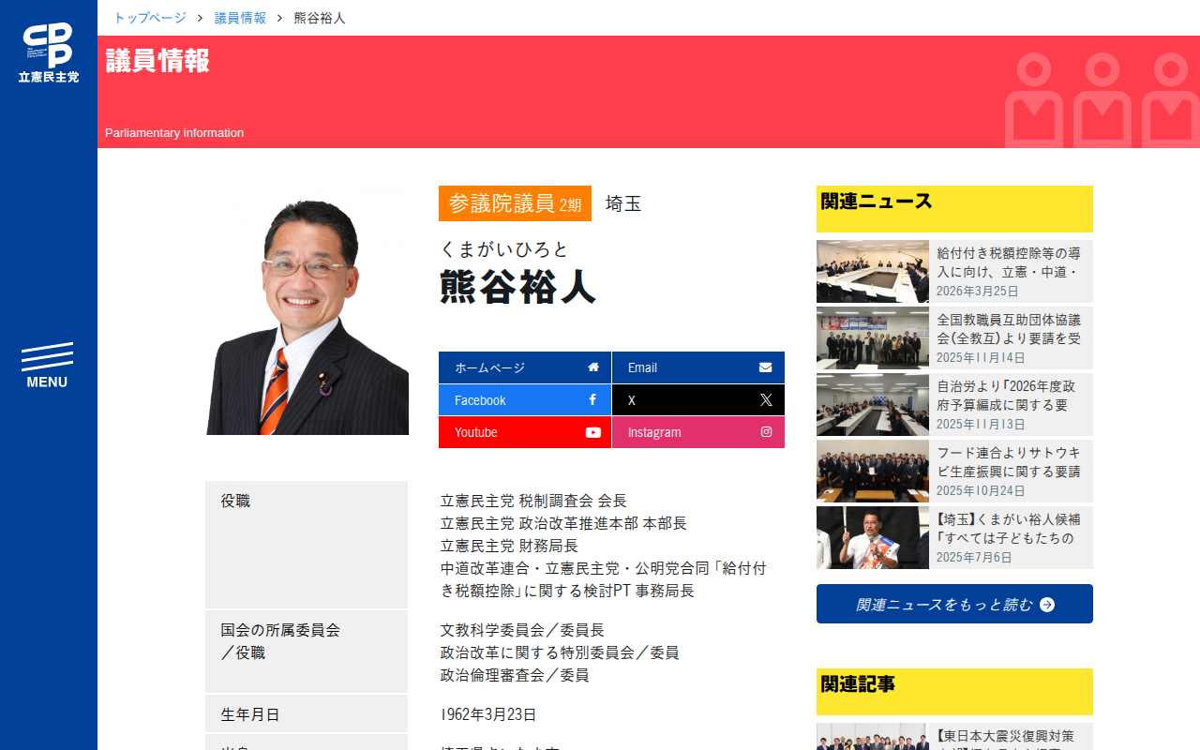Click 関連ニュースをもっと読む button

tap(954, 604)
